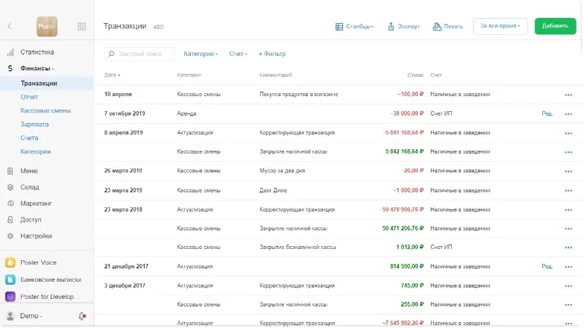Focus the Быстрый поиск search field
The width and height of the screenshot is (584, 328).
pyautogui.click(x=139, y=54)
